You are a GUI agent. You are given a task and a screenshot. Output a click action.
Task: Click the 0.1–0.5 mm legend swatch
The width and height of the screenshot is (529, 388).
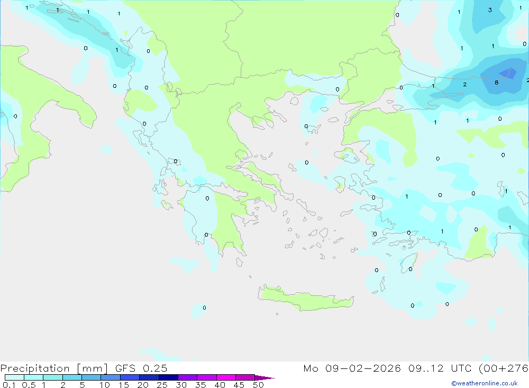pyautogui.click(x=14, y=377)
